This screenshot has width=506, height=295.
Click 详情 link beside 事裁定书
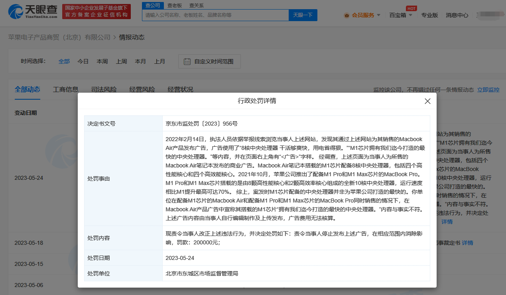468,243
